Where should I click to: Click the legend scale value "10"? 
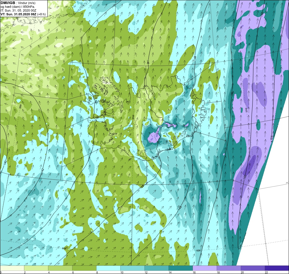coord(122,272)
